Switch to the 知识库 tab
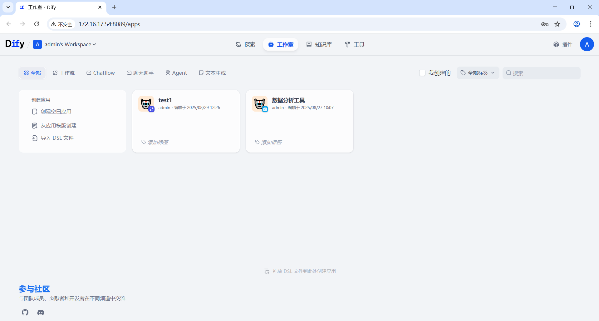 tap(319, 44)
